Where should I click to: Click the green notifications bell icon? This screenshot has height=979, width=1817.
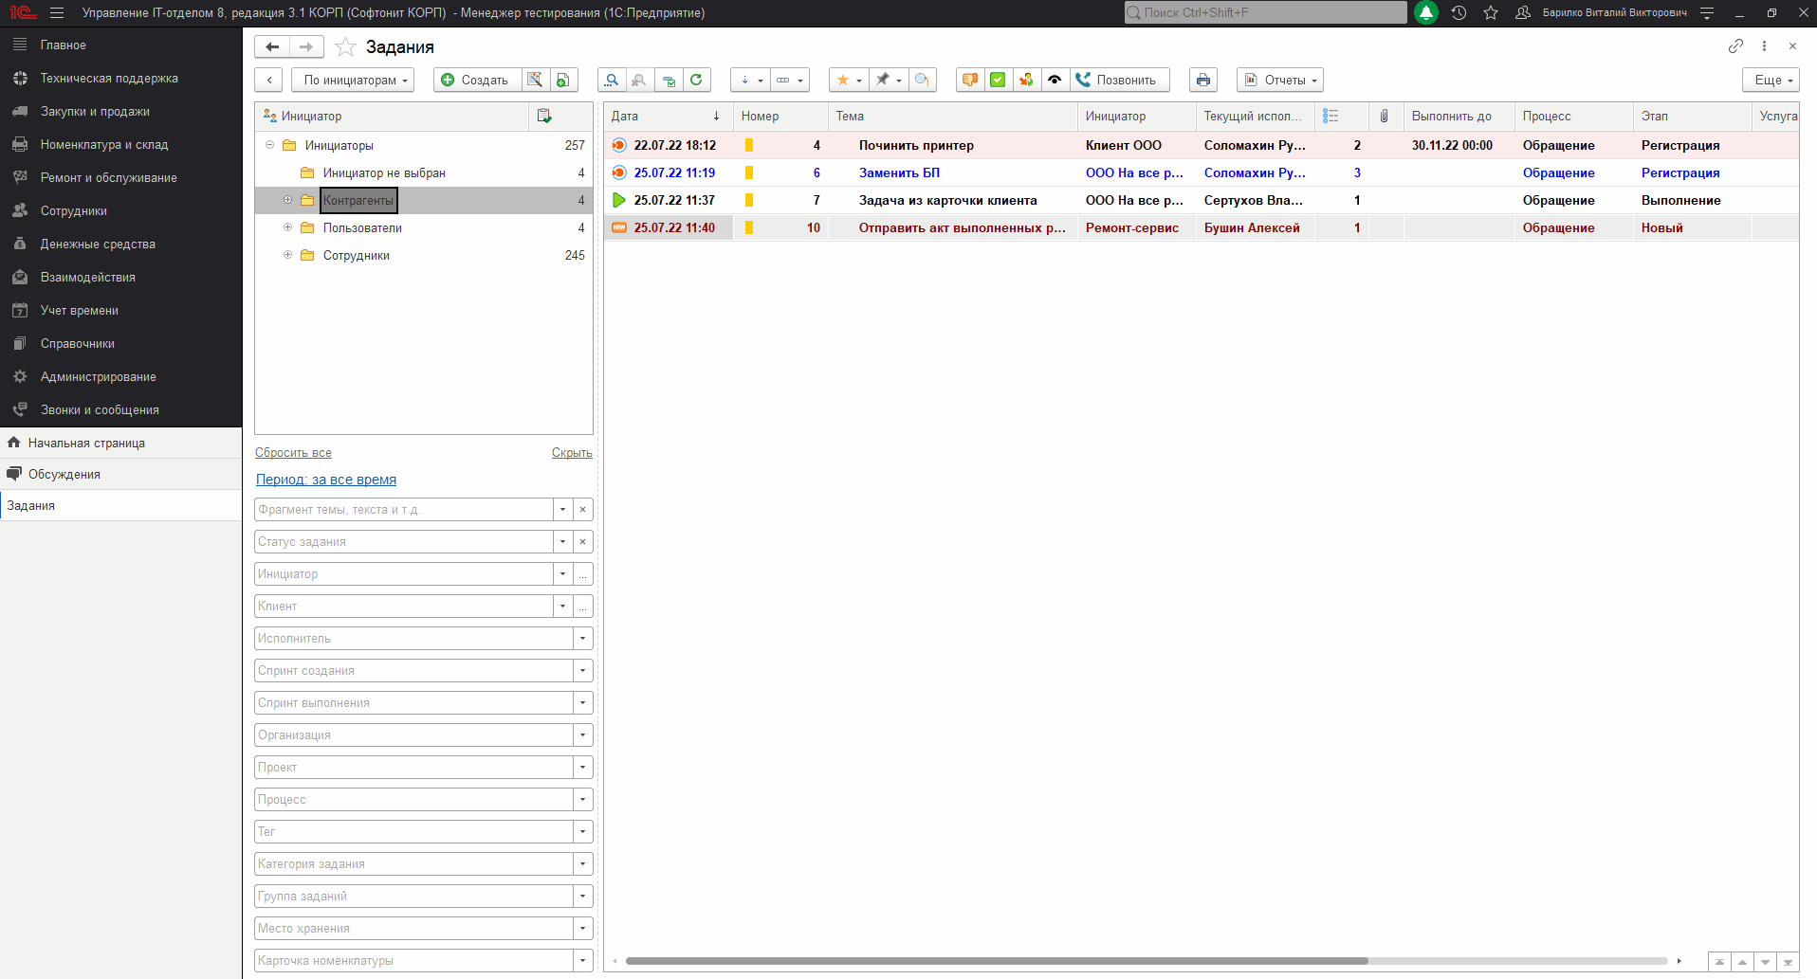coord(1425,12)
